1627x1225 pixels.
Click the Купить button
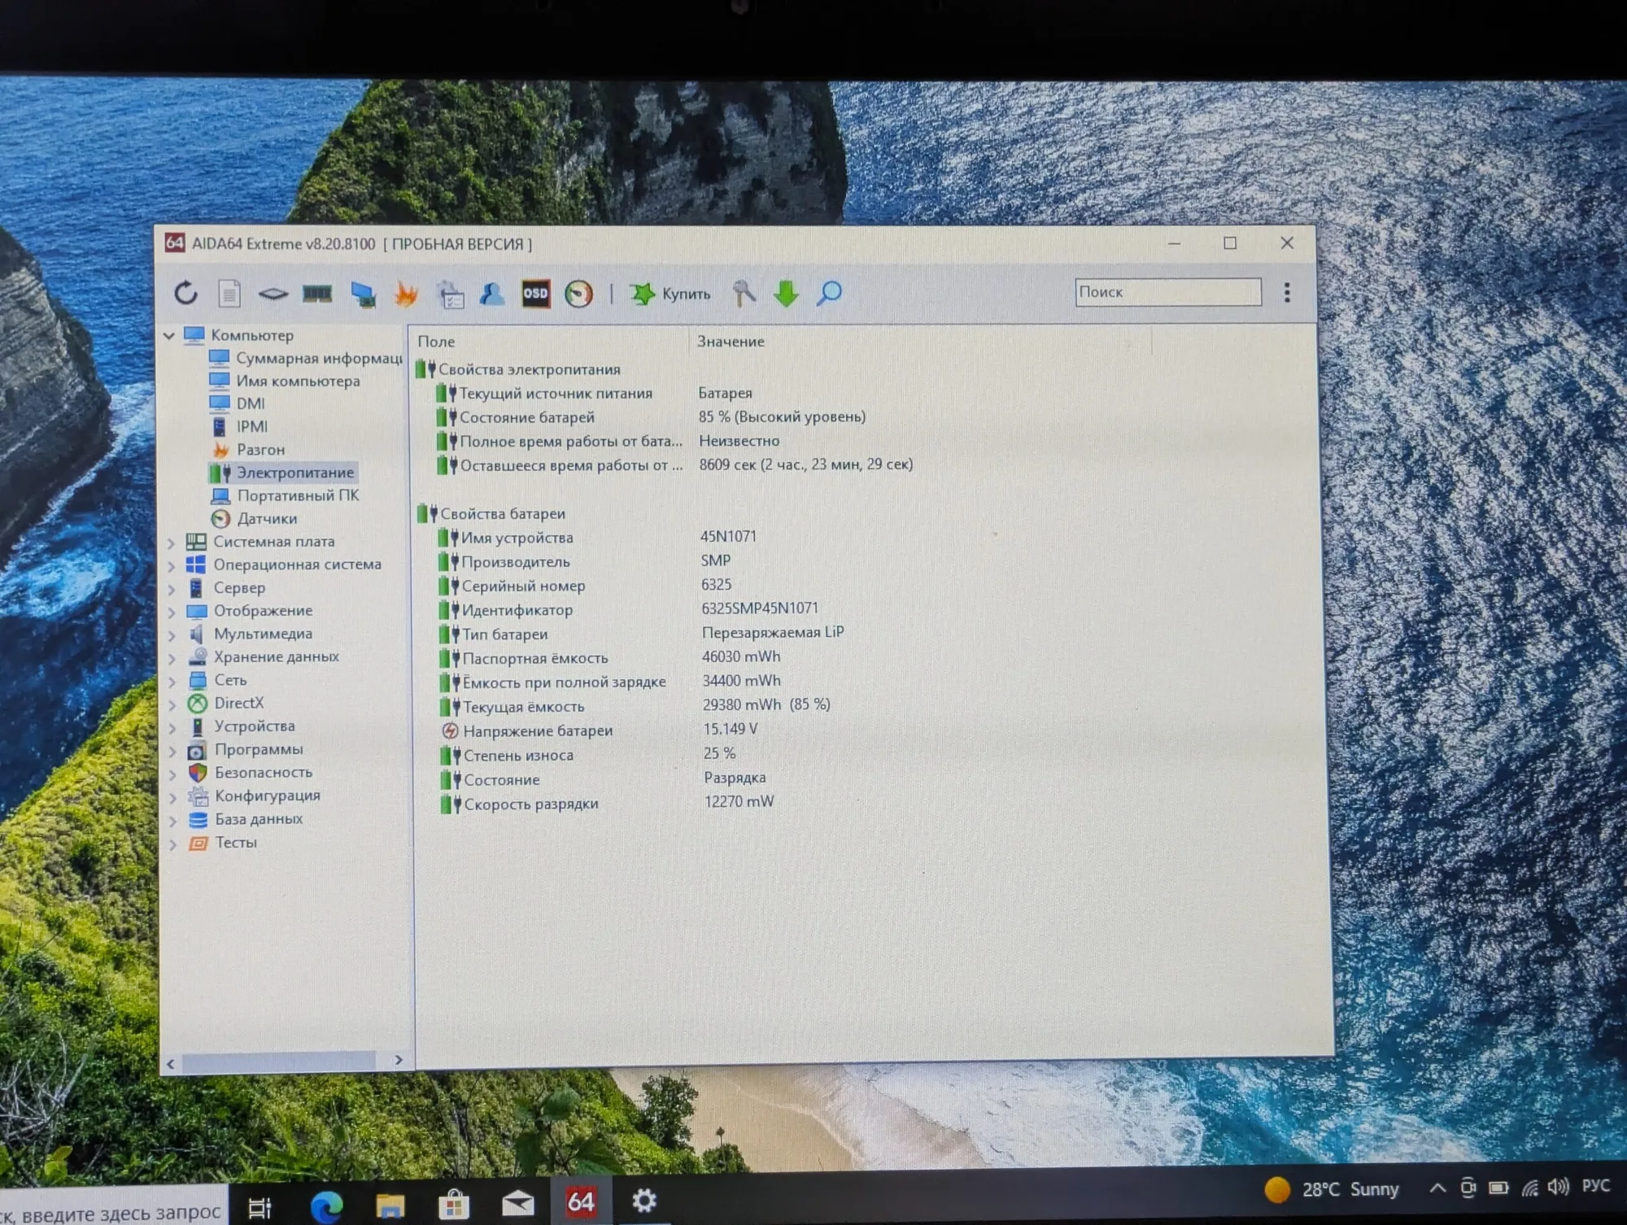670,294
